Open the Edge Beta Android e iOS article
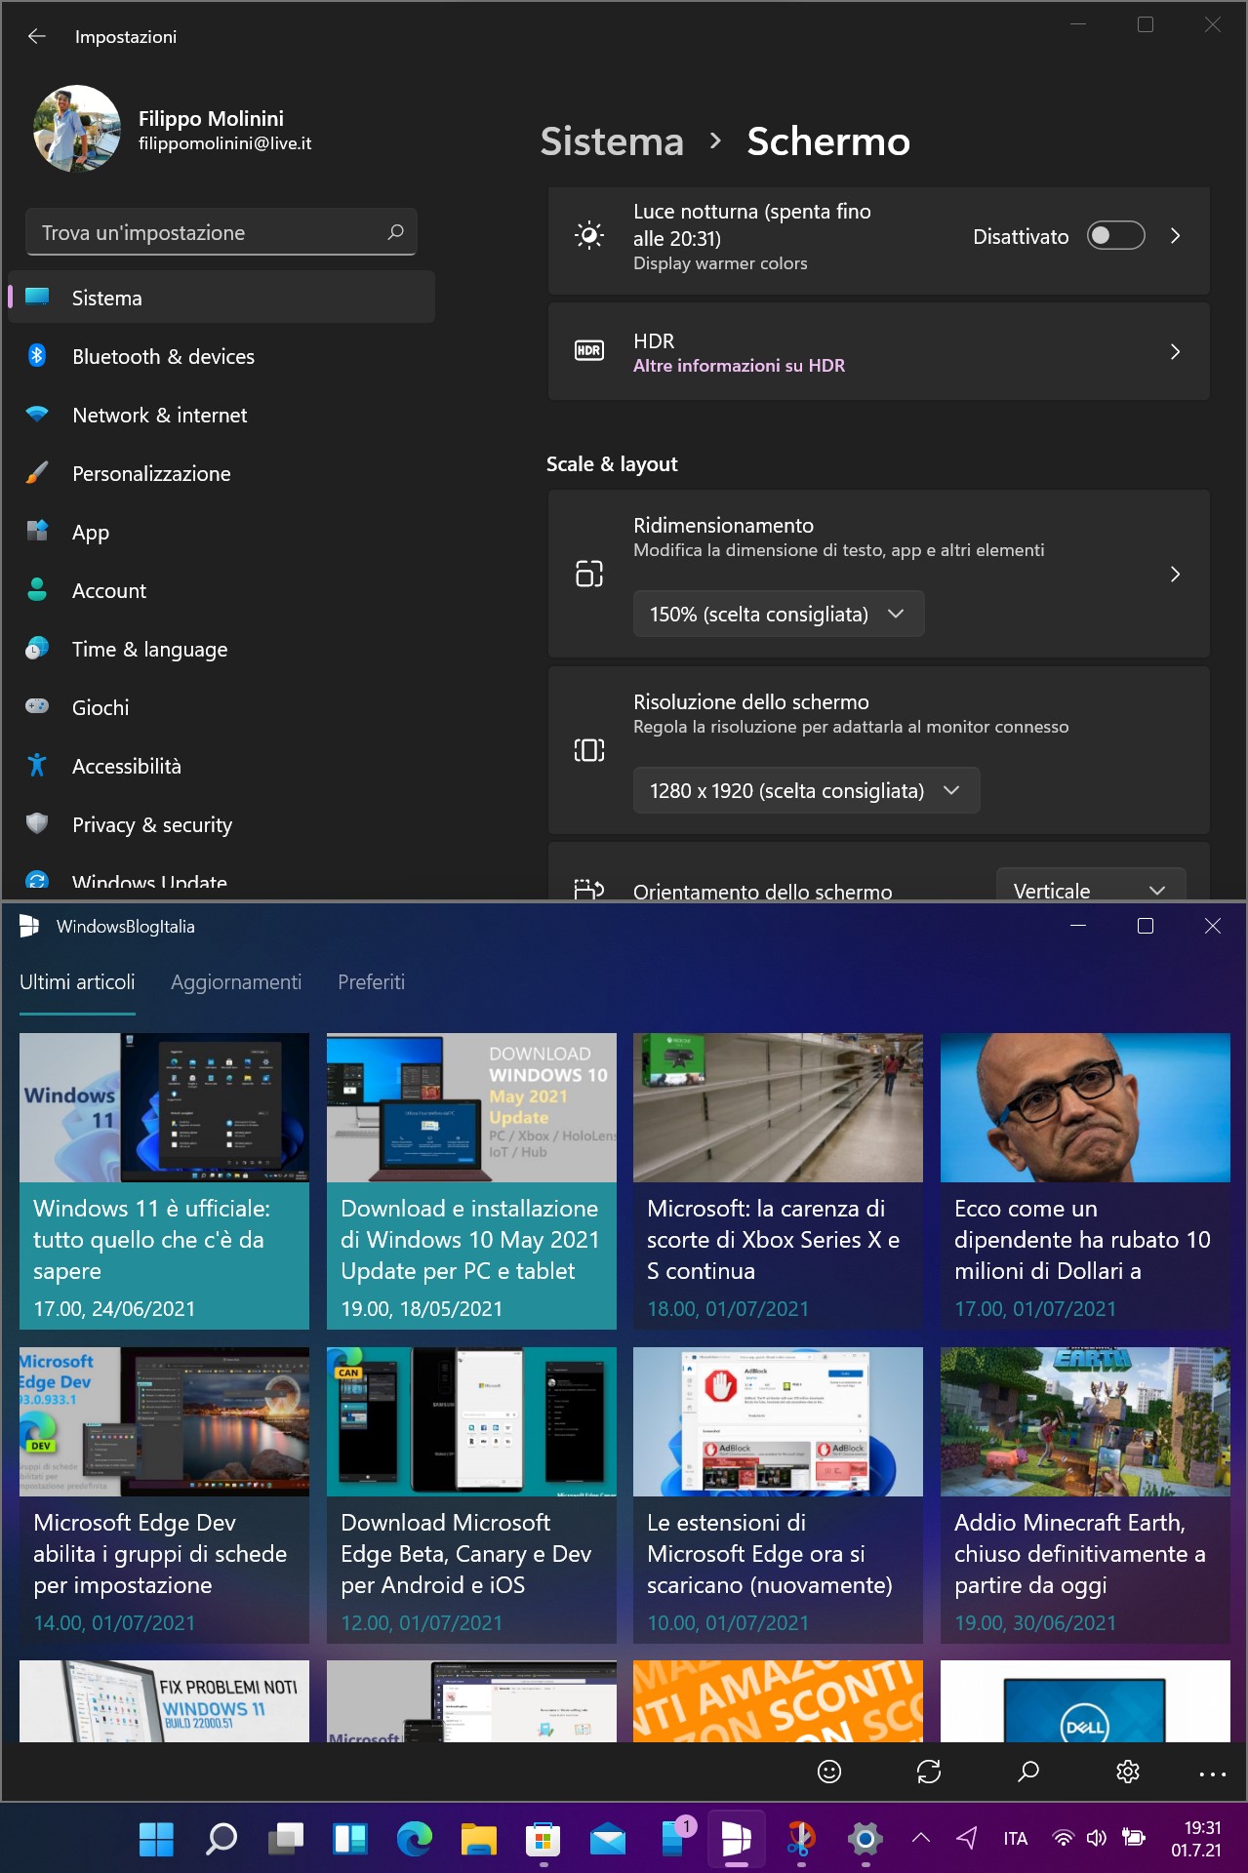Viewport: 1248px width, 1873px height. (x=471, y=1495)
